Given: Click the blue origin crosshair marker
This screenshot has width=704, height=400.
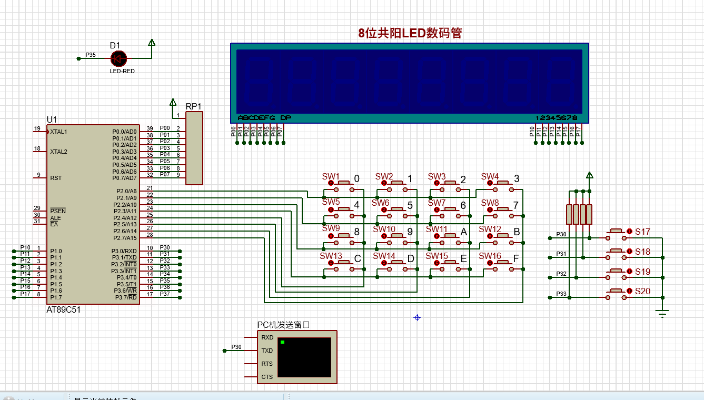Looking at the screenshot, I should point(417,317).
